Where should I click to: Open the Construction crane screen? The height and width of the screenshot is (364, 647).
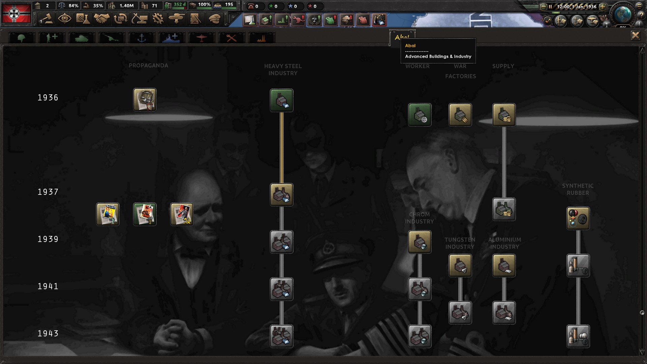click(x=139, y=19)
